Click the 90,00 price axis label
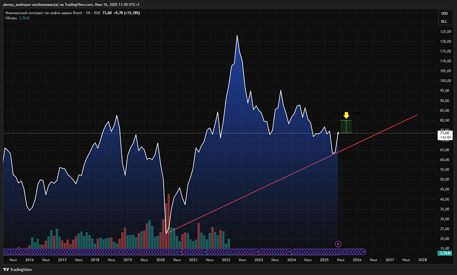Screen dimensions: 457x275 [445, 100]
